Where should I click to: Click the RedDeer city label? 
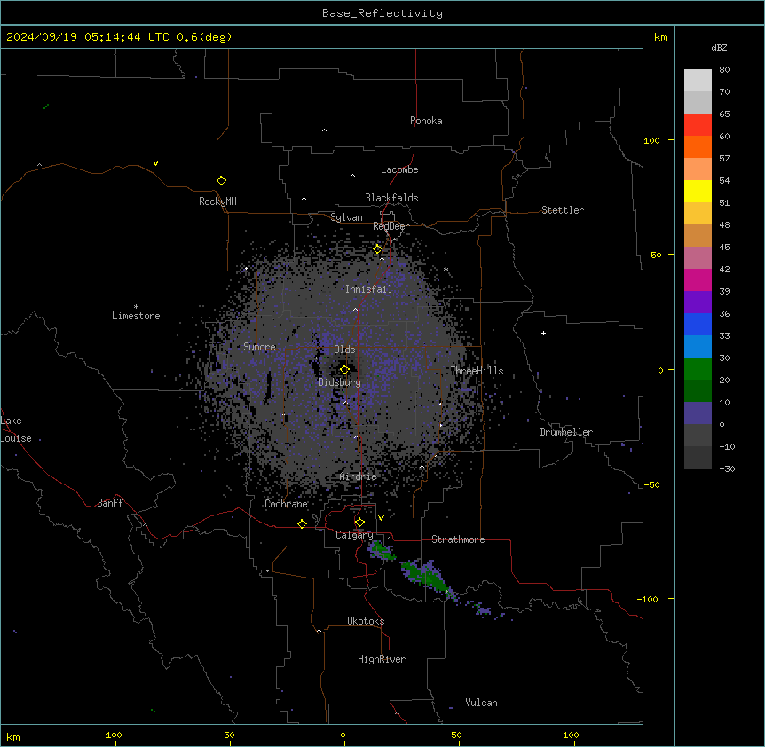pyautogui.click(x=390, y=226)
